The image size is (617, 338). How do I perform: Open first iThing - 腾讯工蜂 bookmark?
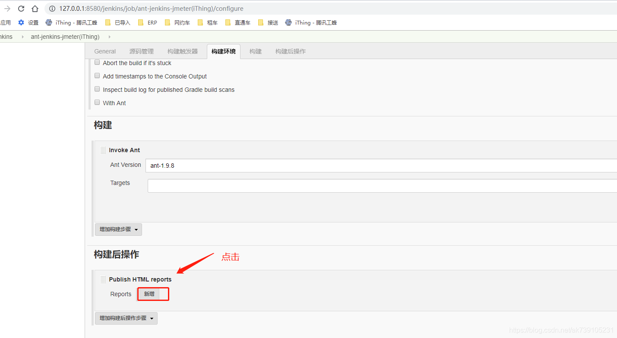point(71,22)
